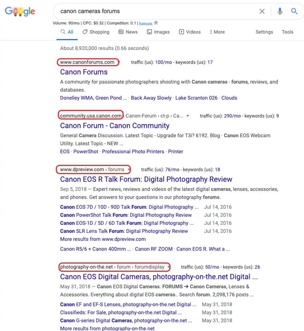Open the Canon Forums result
The height and width of the screenshot is (331, 304).
(x=84, y=72)
